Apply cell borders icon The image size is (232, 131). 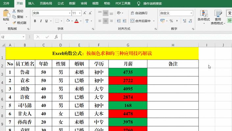pos(57,21)
